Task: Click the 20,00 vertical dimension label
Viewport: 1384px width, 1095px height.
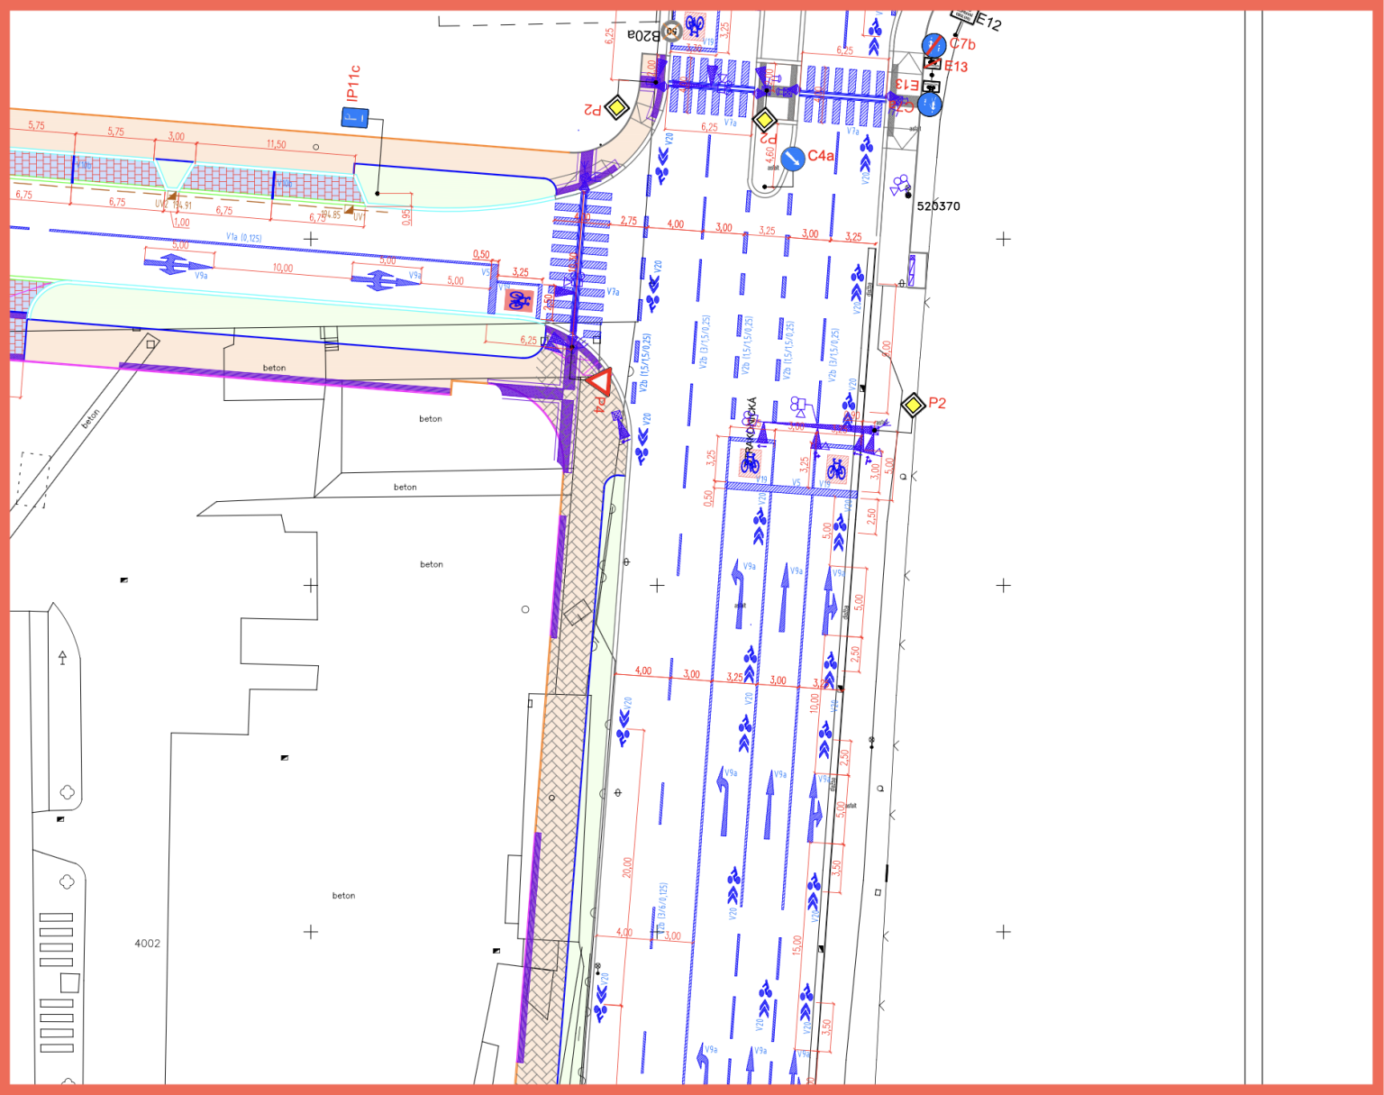Action: [627, 868]
